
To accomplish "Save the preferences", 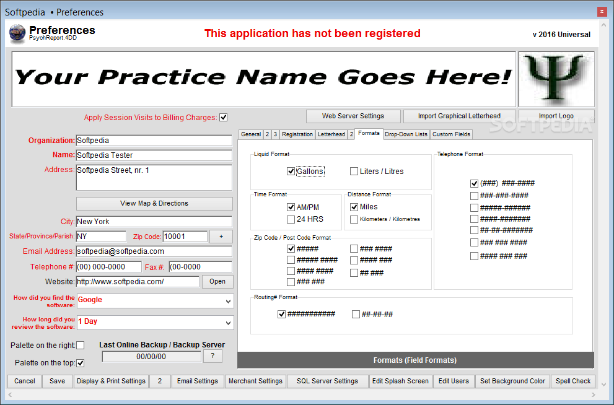I will coord(57,381).
